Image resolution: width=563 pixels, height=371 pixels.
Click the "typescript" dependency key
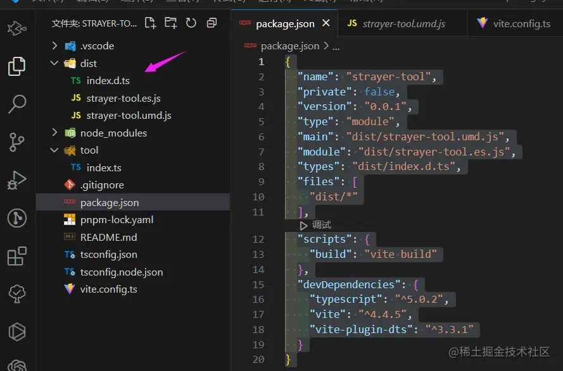pos(346,300)
